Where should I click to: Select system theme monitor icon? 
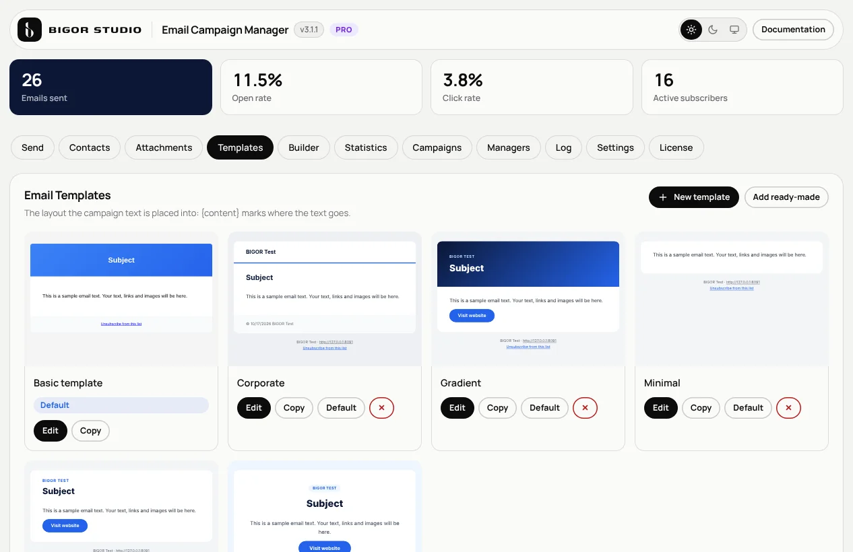734,30
